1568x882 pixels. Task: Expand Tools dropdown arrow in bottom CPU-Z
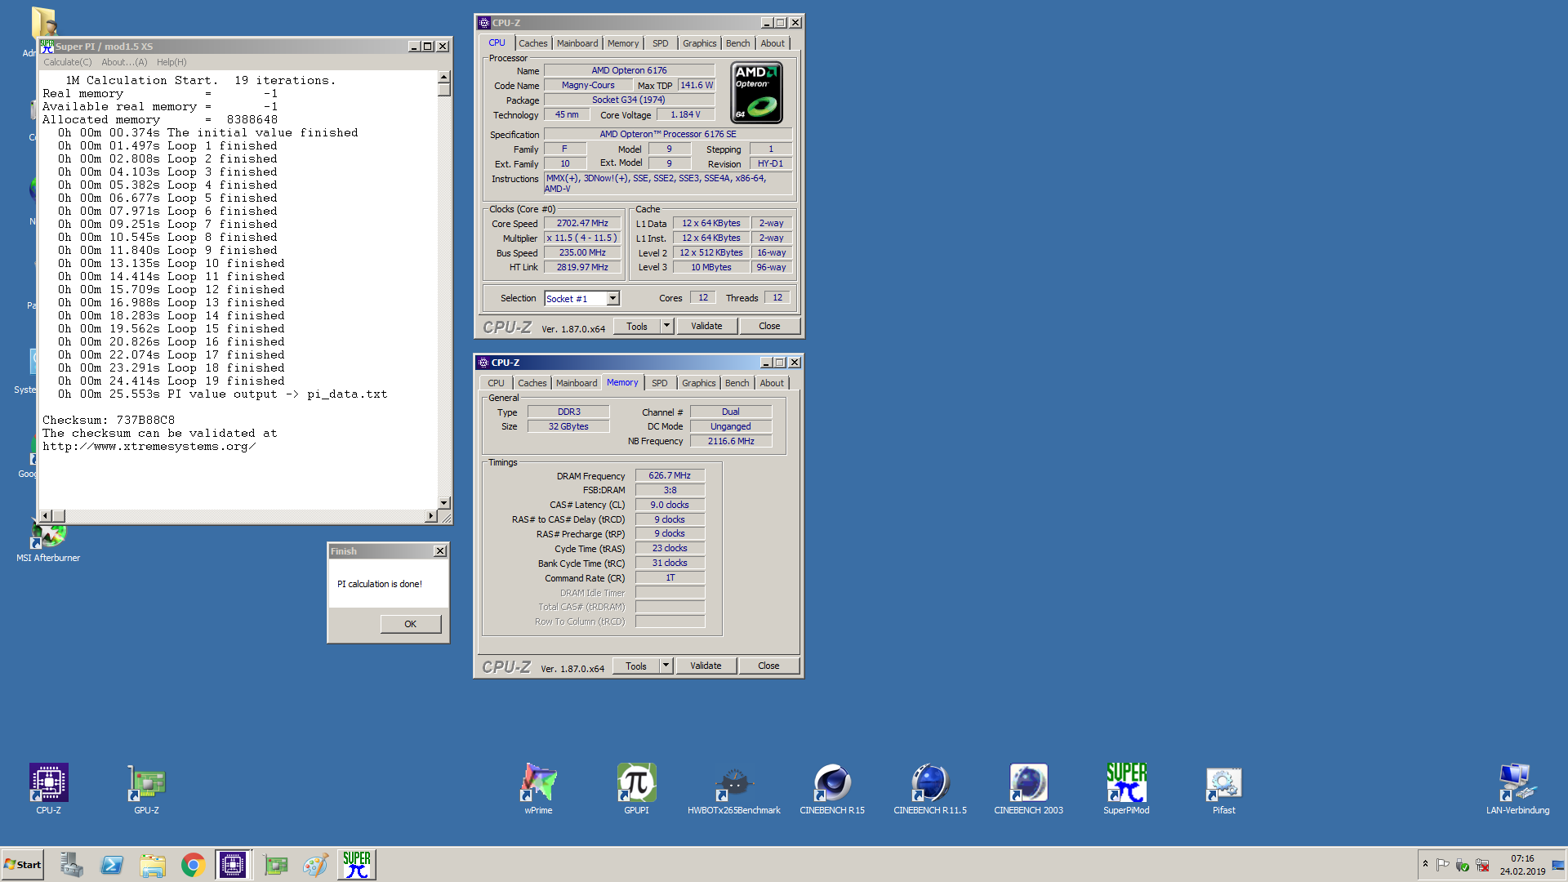point(666,666)
